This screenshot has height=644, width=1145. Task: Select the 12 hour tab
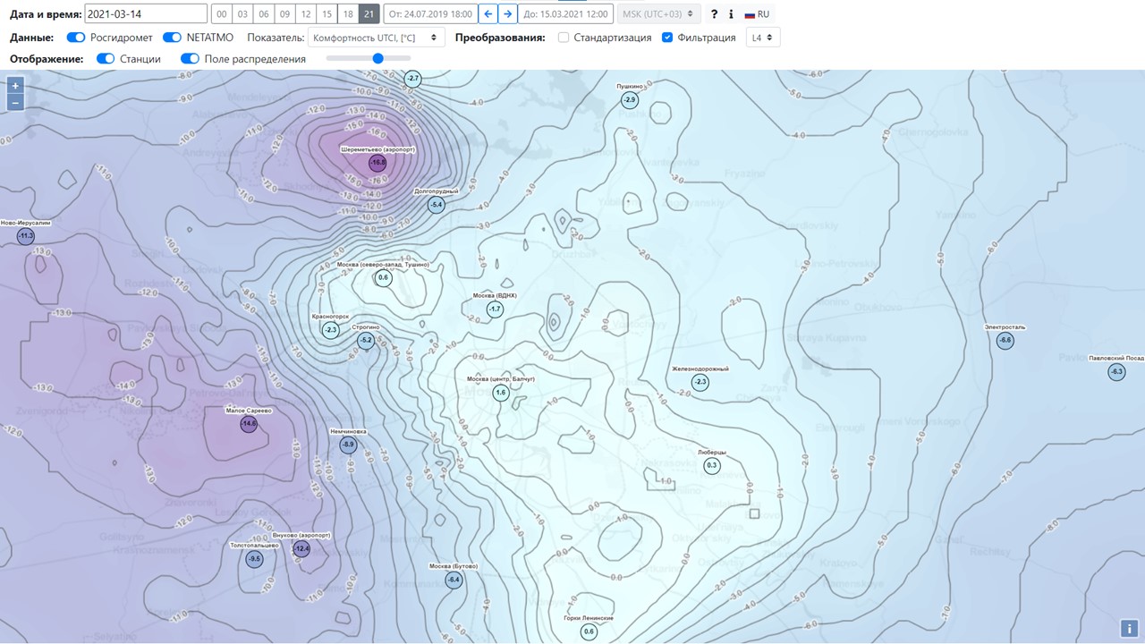coord(306,14)
